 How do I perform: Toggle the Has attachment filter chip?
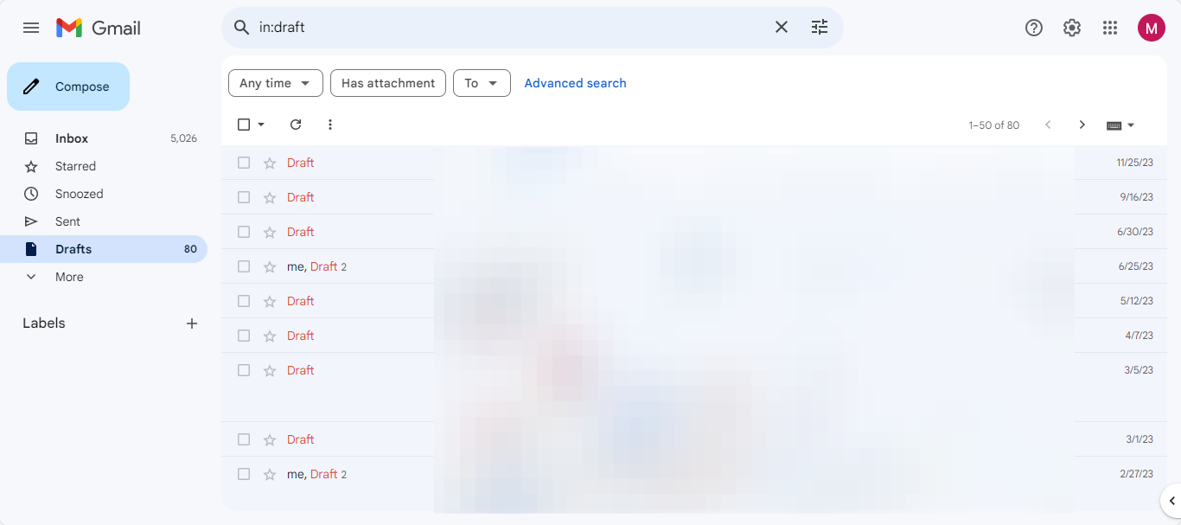pyautogui.click(x=388, y=83)
